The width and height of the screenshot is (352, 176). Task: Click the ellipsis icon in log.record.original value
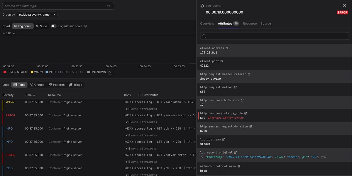323,157
